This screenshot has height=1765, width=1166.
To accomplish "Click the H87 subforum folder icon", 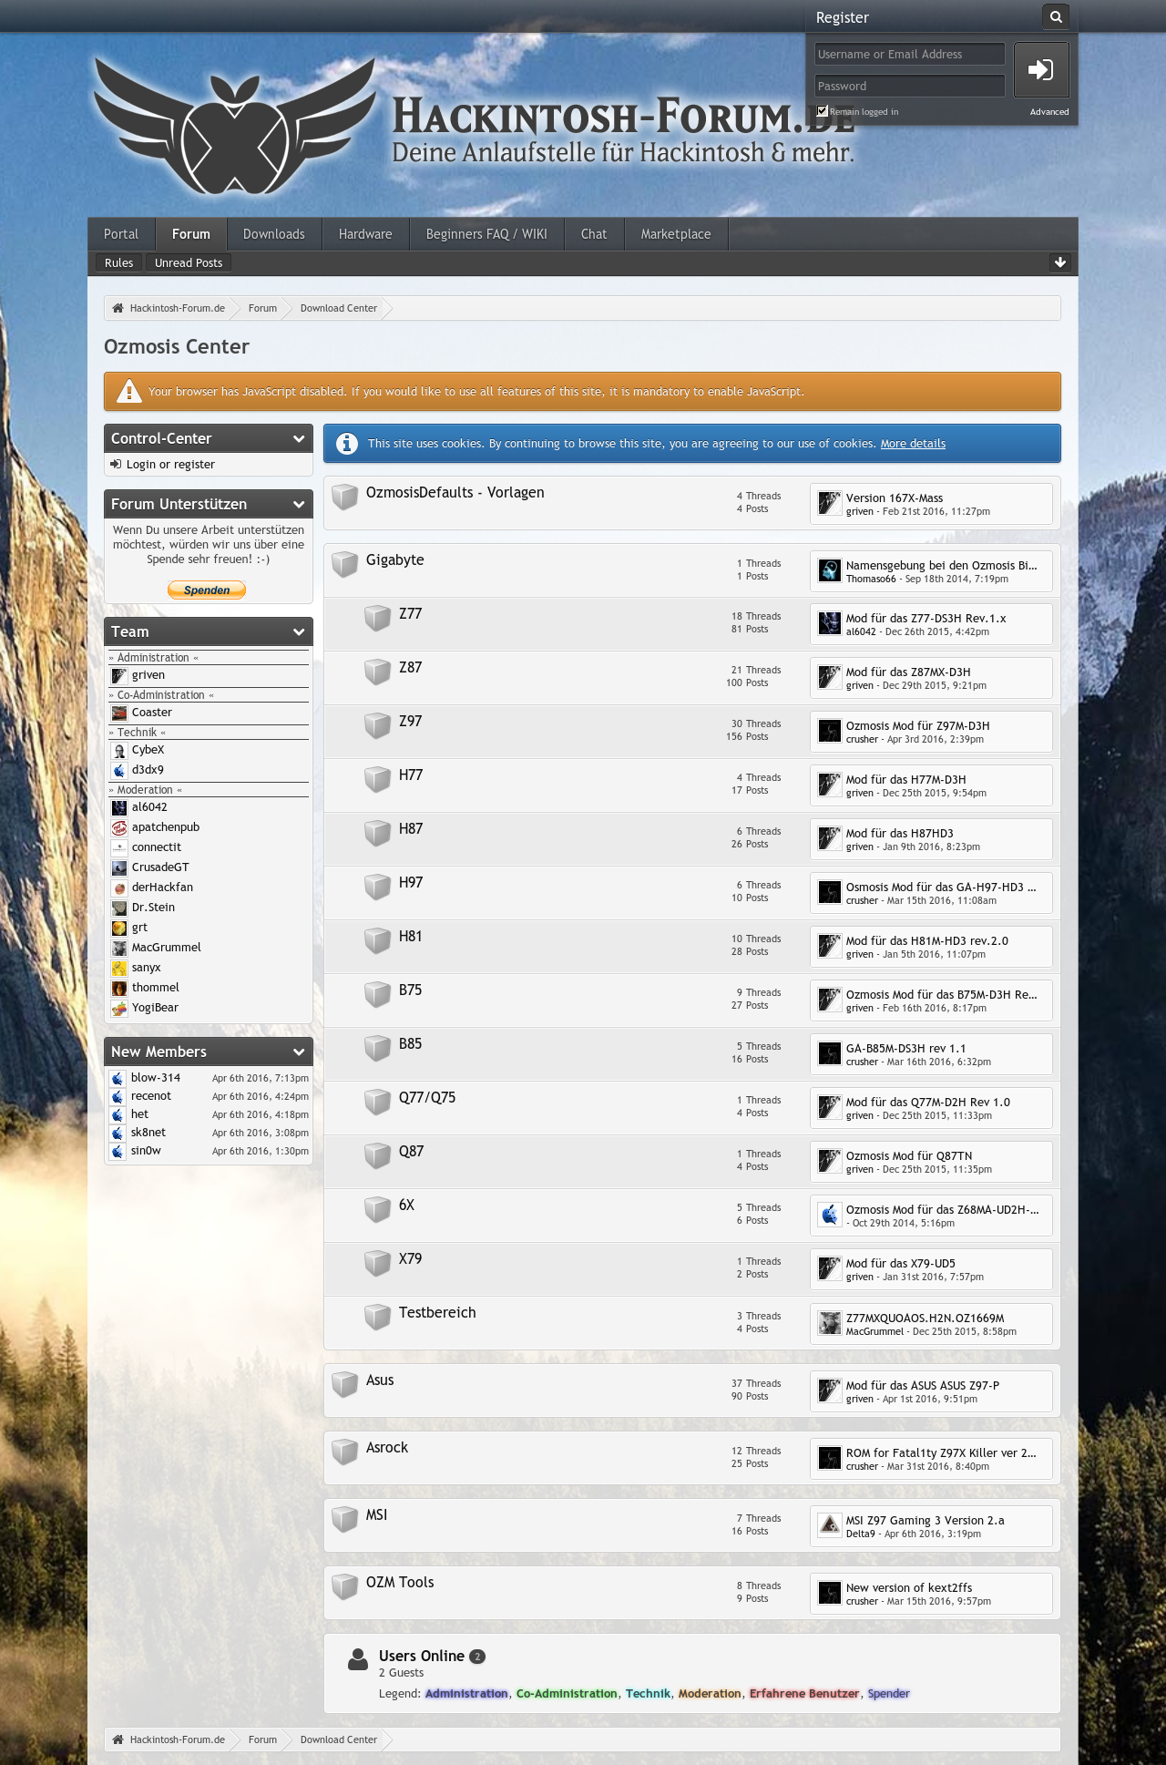I will click(377, 833).
